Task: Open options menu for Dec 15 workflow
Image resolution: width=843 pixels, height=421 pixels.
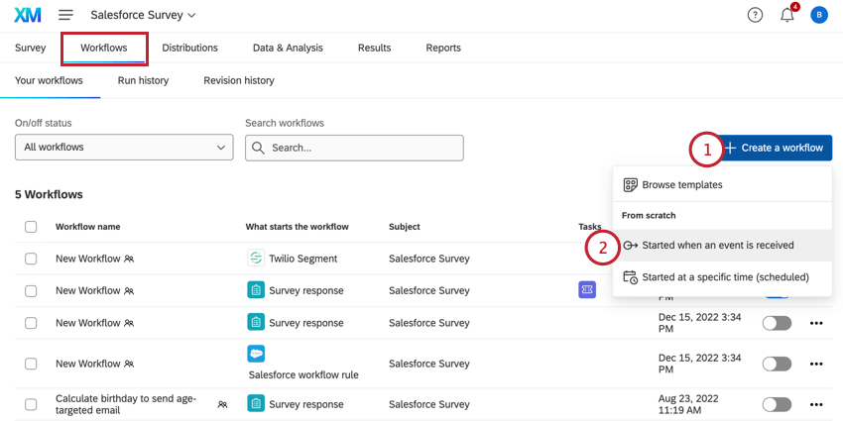Action: click(x=817, y=323)
